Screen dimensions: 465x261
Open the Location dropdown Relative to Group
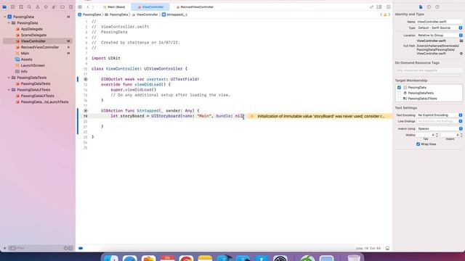pyautogui.click(x=440, y=36)
